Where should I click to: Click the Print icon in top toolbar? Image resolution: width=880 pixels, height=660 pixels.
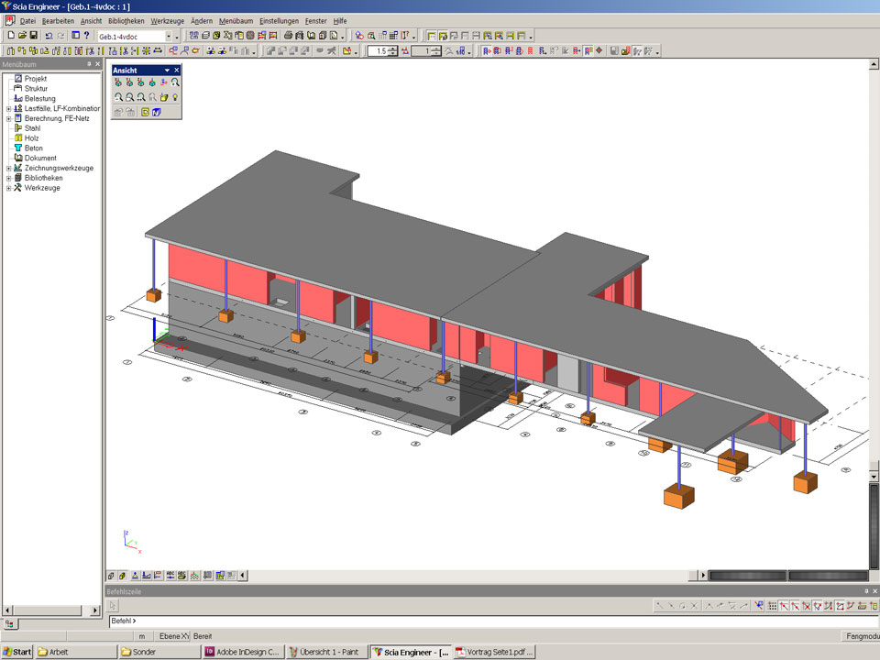pos(288,36)
